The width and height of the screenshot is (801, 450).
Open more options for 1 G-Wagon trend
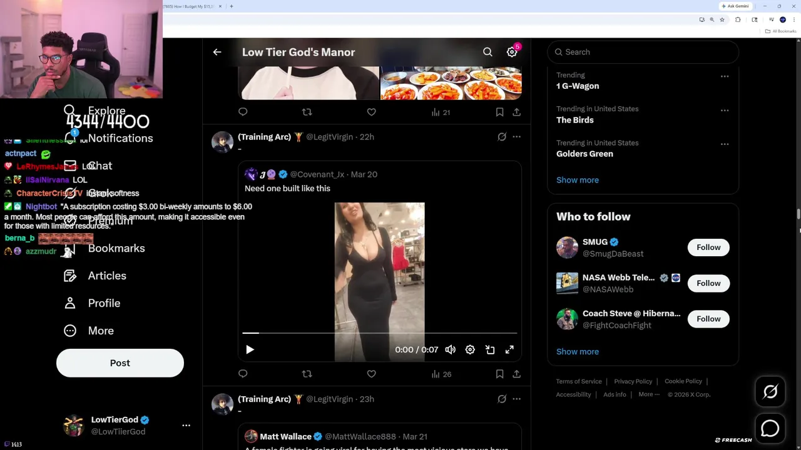(x=725, y=76)
